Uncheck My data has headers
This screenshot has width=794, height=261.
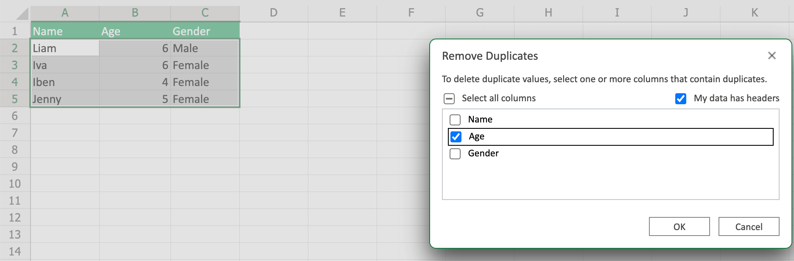(680, 99)
